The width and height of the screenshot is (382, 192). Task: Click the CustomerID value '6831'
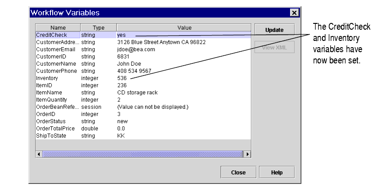[123, 57]
